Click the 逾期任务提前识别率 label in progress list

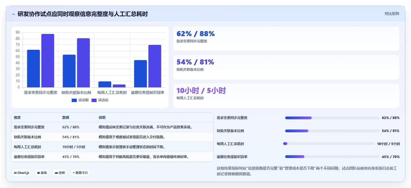click(232, 157)
